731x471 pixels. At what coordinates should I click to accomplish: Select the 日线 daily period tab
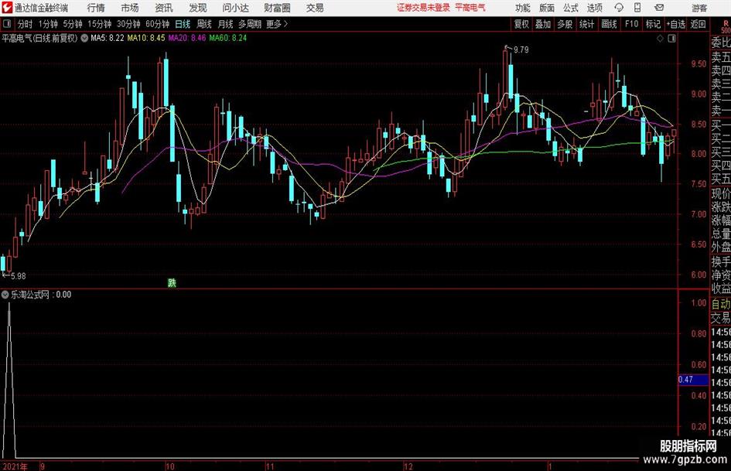coord(183,24)
